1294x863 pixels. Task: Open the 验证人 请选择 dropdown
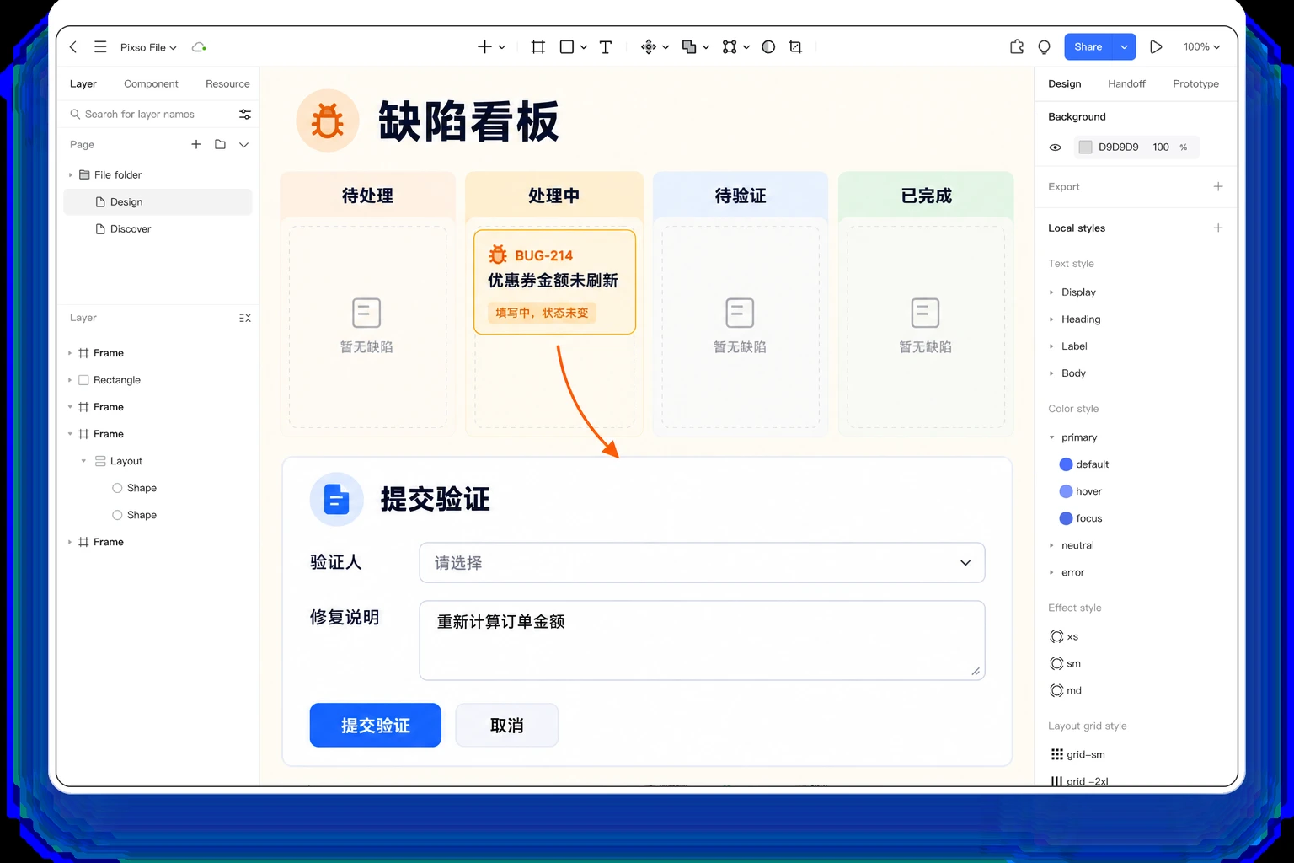tap(702, 563)
